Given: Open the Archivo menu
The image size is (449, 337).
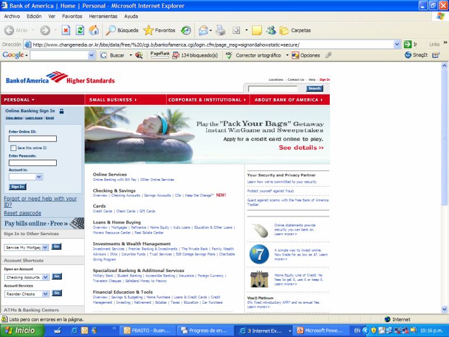Looking at the screenshot, I should [x=12, y=16].
